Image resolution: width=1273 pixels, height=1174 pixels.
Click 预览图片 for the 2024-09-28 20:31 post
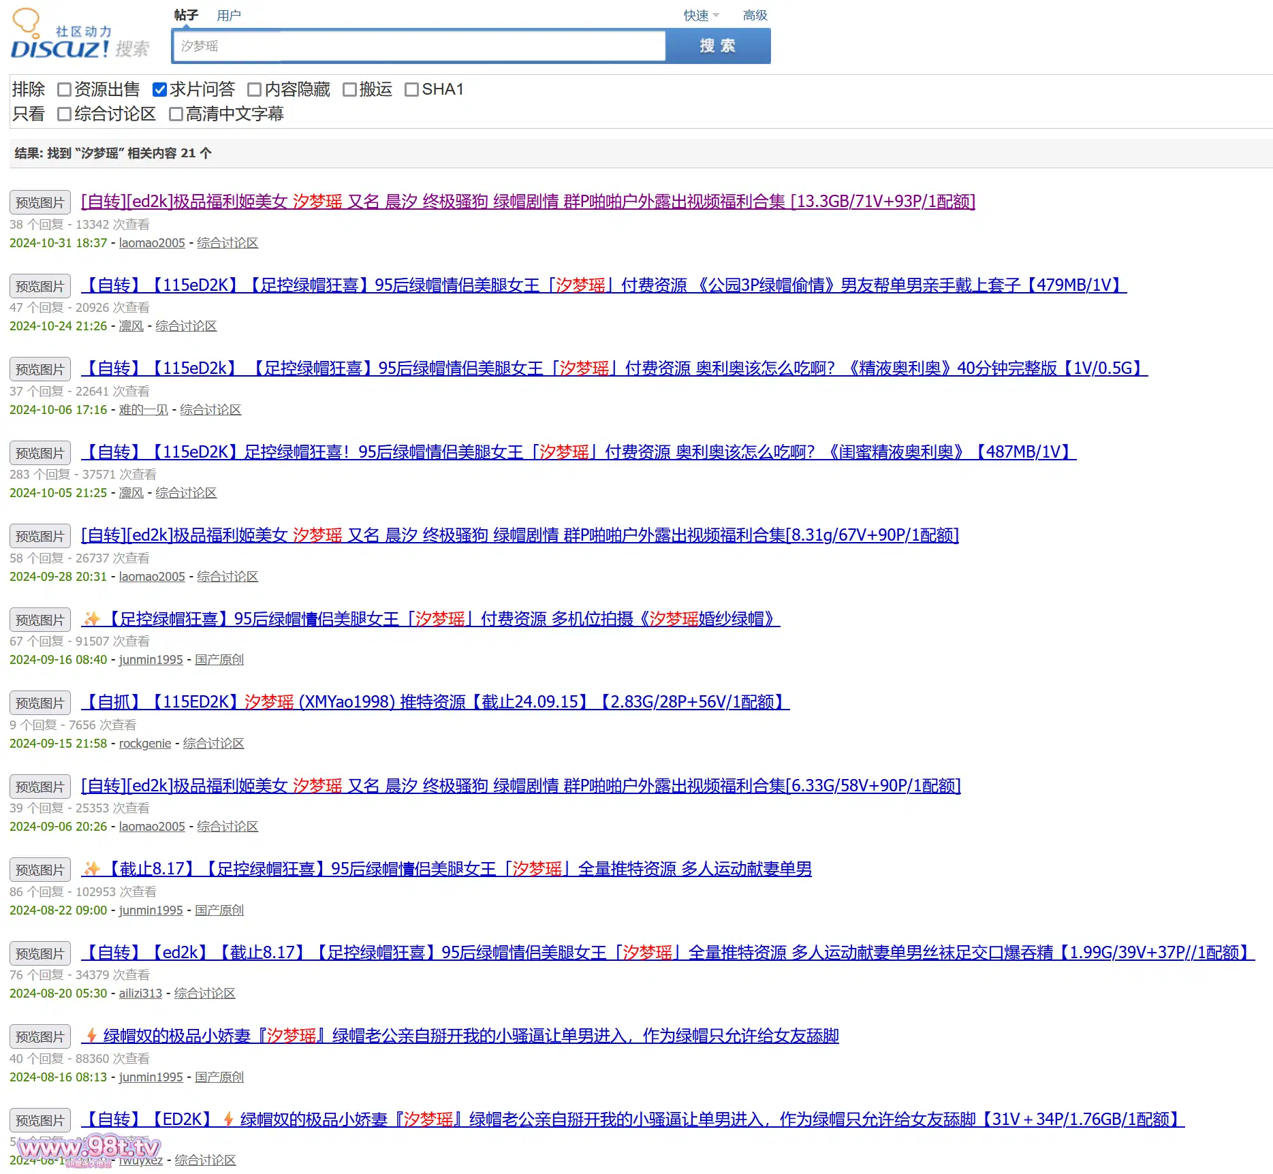click(40, 536)
